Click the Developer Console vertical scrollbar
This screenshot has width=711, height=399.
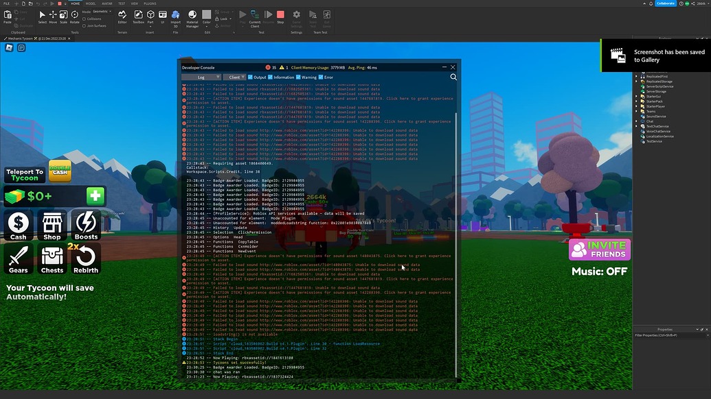(456, 244)
